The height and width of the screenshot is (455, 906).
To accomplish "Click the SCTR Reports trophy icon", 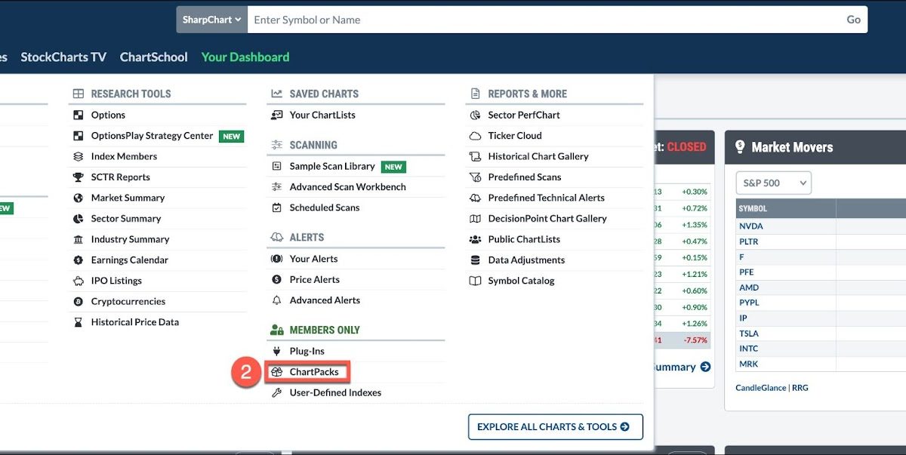I will coord(78,177).
